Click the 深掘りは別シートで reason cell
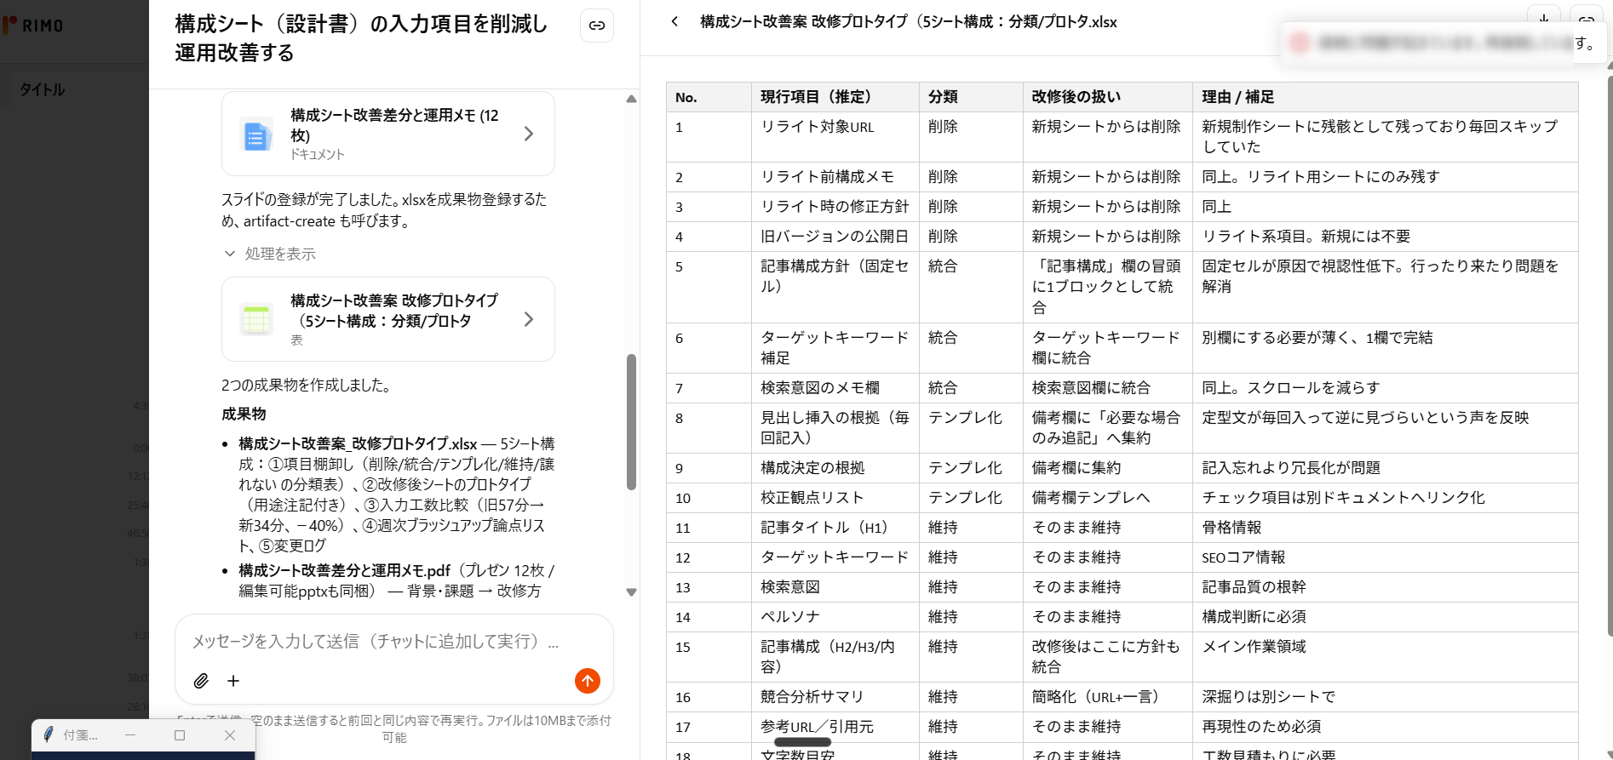The image size is (1613, 760). tap(1385, 697)
